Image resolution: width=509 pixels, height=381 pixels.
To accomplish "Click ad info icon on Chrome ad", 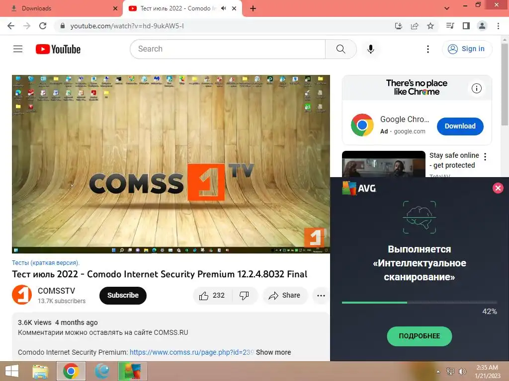I will 476,88.
